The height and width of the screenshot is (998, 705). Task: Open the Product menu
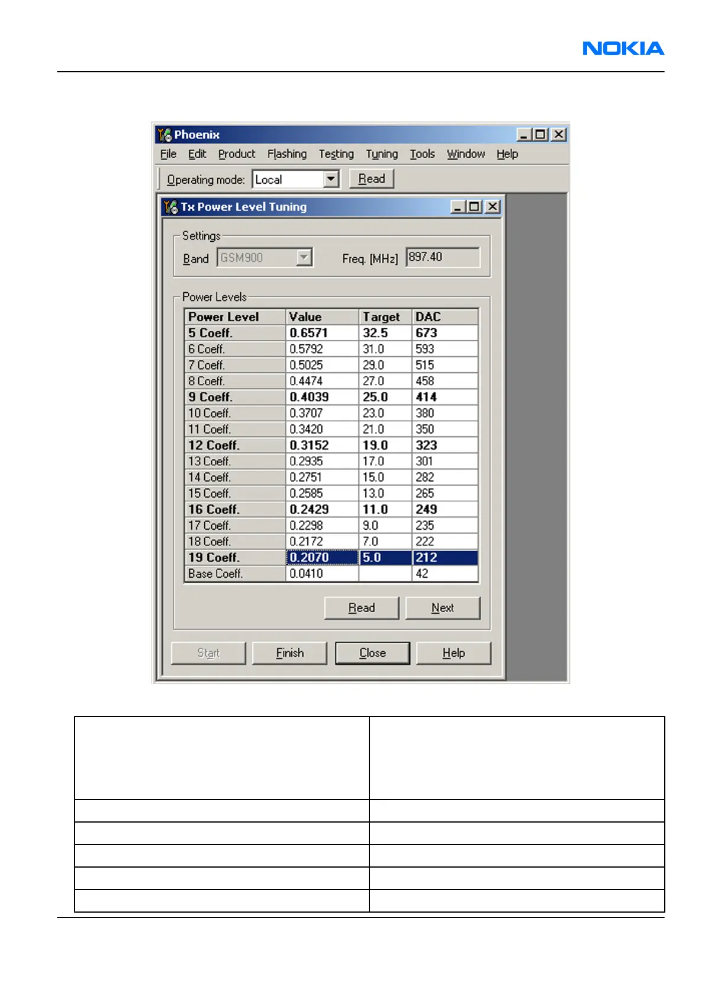(237, 154)
